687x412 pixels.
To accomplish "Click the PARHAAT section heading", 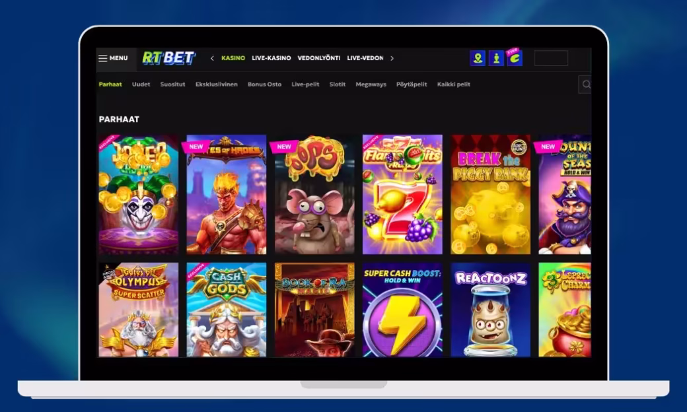I will tap(119, 119).
